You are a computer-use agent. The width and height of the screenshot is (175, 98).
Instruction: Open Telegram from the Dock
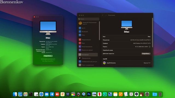tap(52, 94)
